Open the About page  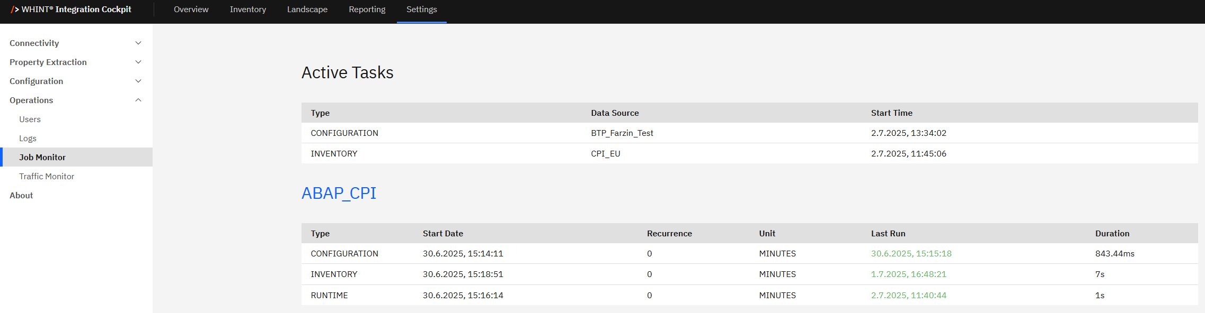click(21, 196)
